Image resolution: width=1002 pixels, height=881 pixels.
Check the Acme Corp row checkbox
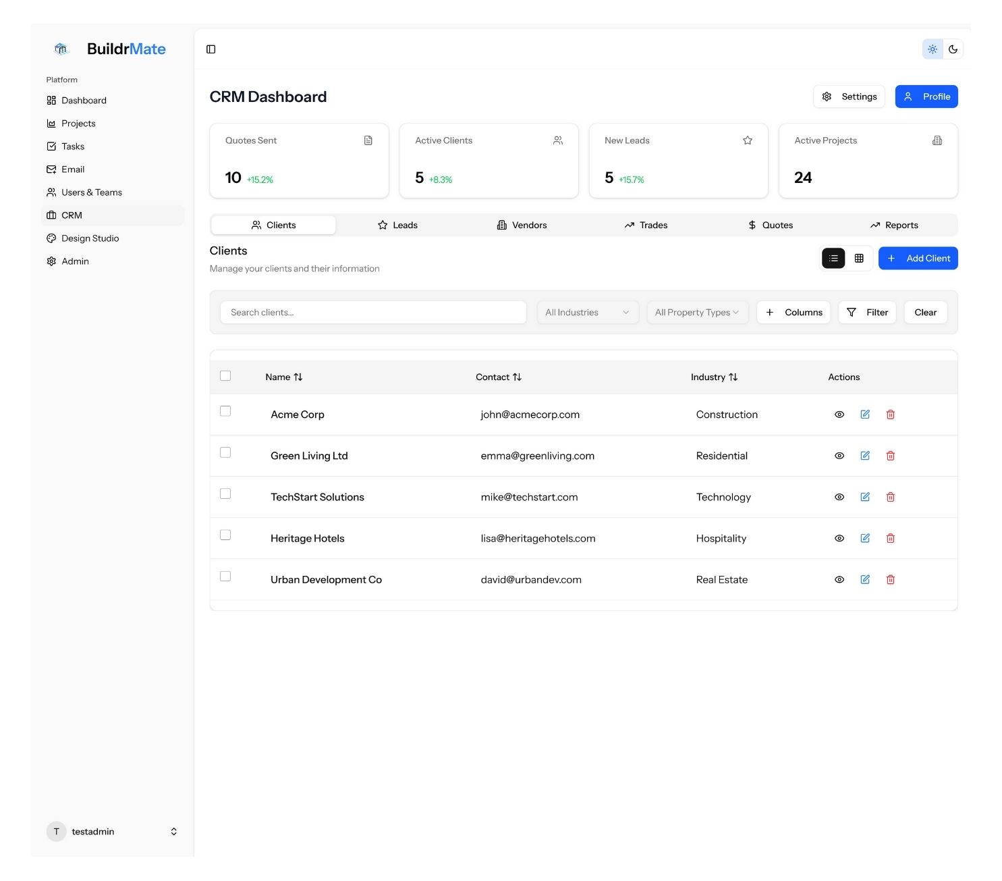tap(225, 411)
